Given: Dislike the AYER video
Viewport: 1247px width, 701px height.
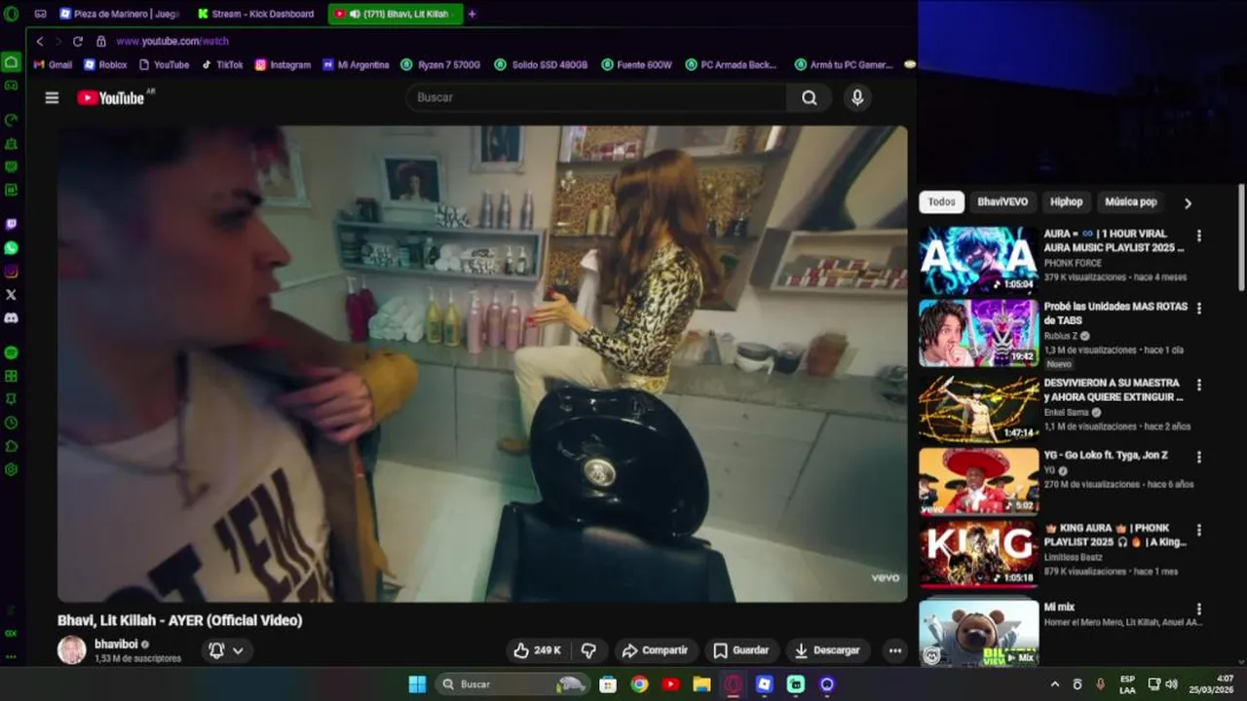Looking at the screenshot, I should pyautogui.click(x=588, y=650).
